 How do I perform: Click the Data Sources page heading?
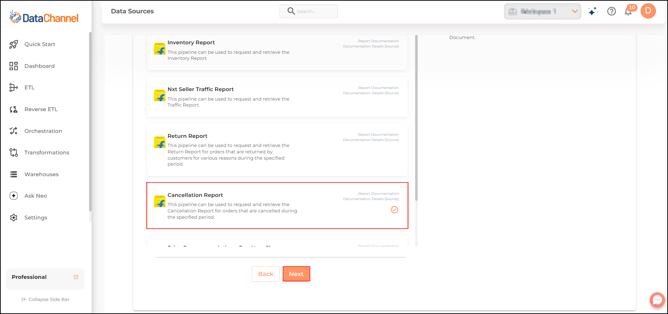click(x=132, y=11)
